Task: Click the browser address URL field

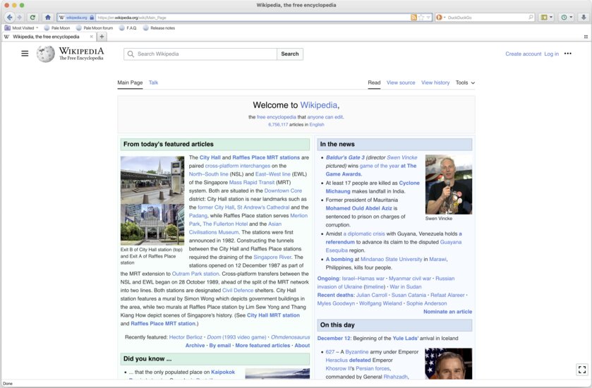Action: (x=252, y=18)
